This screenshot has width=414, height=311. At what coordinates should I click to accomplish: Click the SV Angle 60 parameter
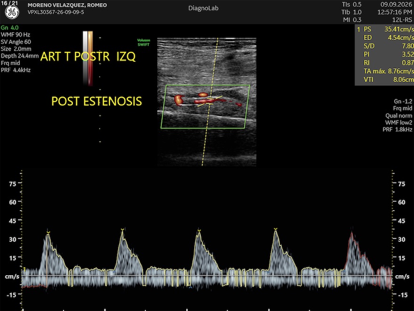pos(16,42)
